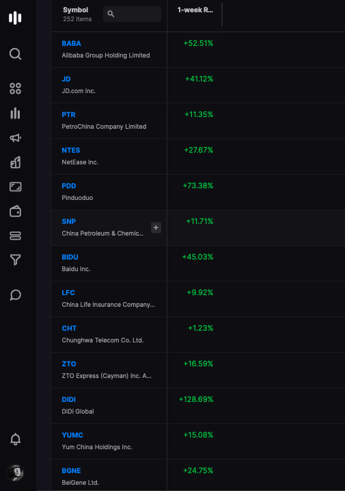Open notifications bell icon
The height and width of the screenshot is (491, 345).
(15, 439)
